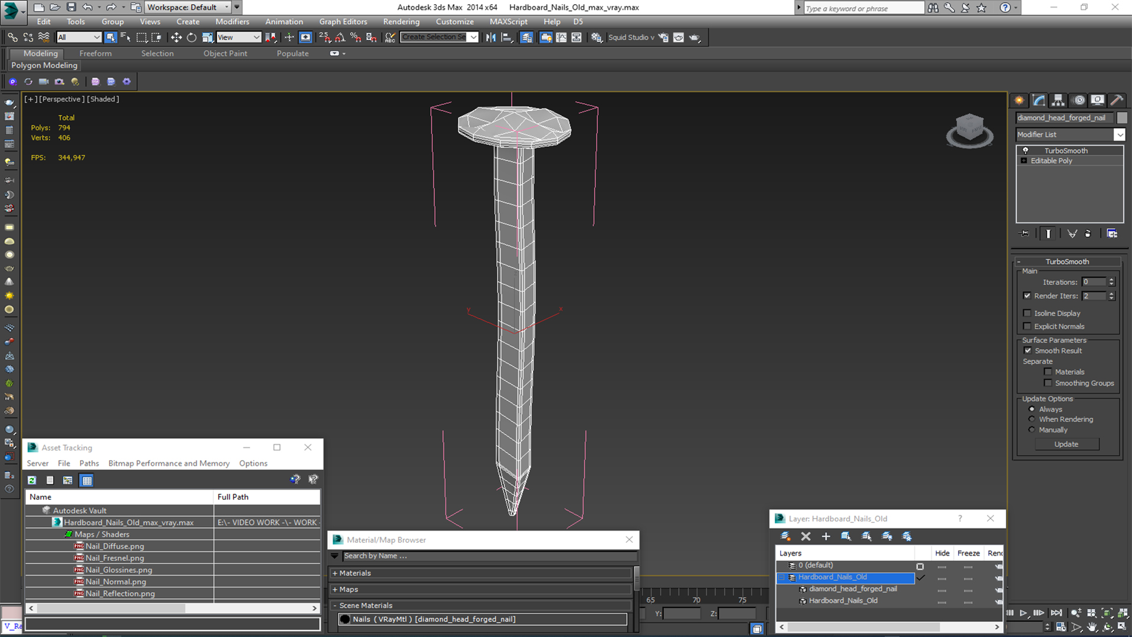Image resolution: width=1132 pixels, height=637 pixels.
Task: Select Hardboard_Nails_Old layer in layers panel
Action: [832, 576]
